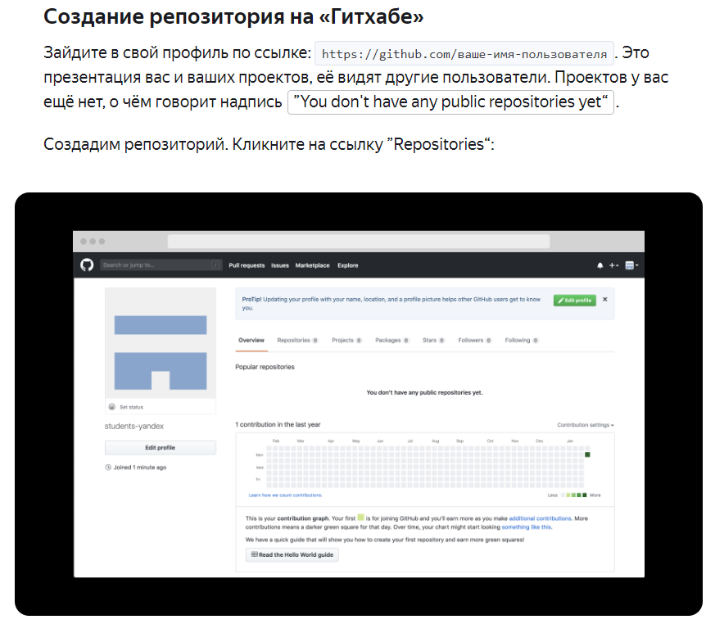Screen dimensions: 715x624
Task: Expand the Contribution settings dropdown
Action: pos(586,425)
